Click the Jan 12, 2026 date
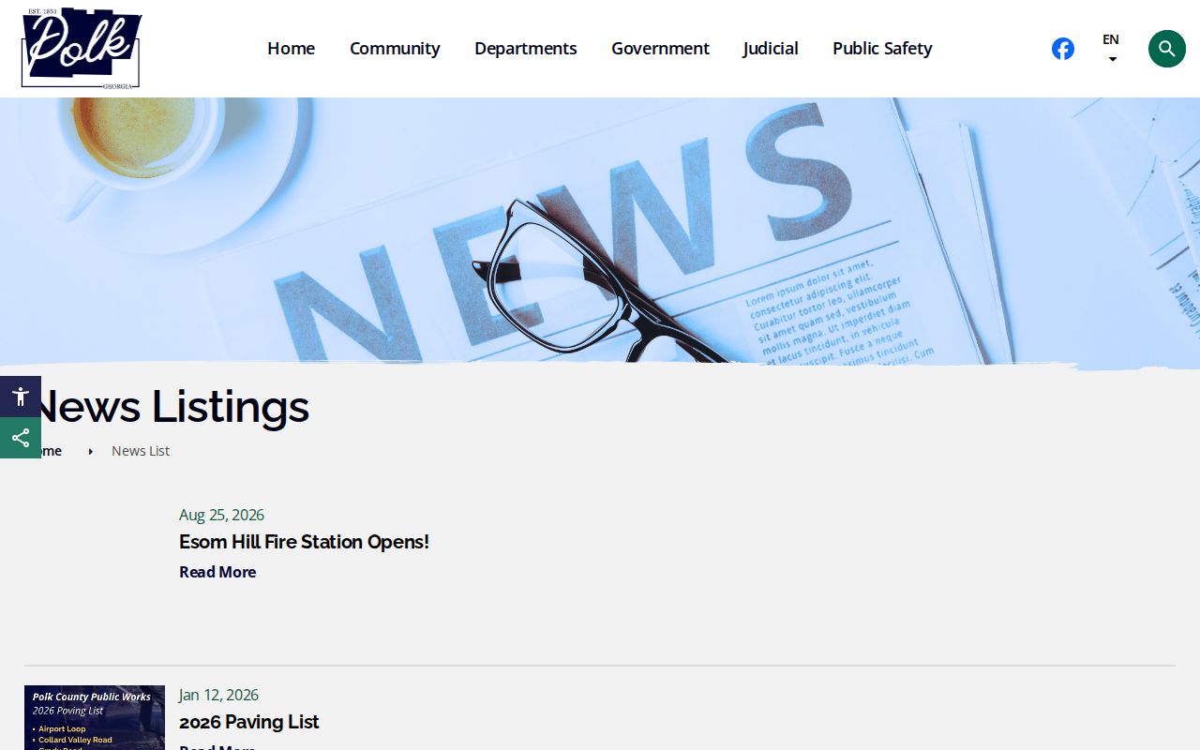The image size is (1200, 750). [218, 695]
